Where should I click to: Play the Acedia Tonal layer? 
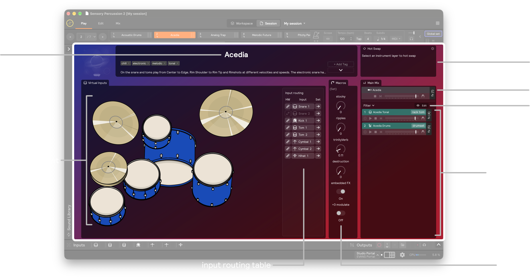coord(370,118)
